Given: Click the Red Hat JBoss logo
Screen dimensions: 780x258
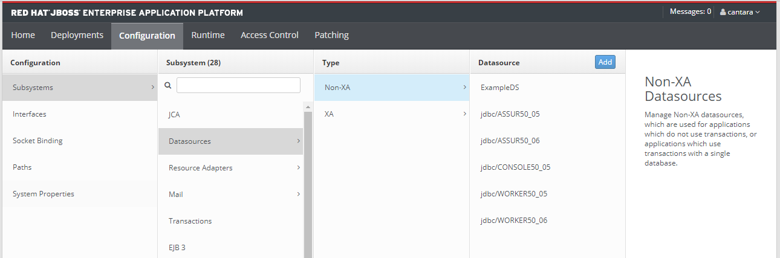Looking at the screenshot, I should [x=127, y=13].
